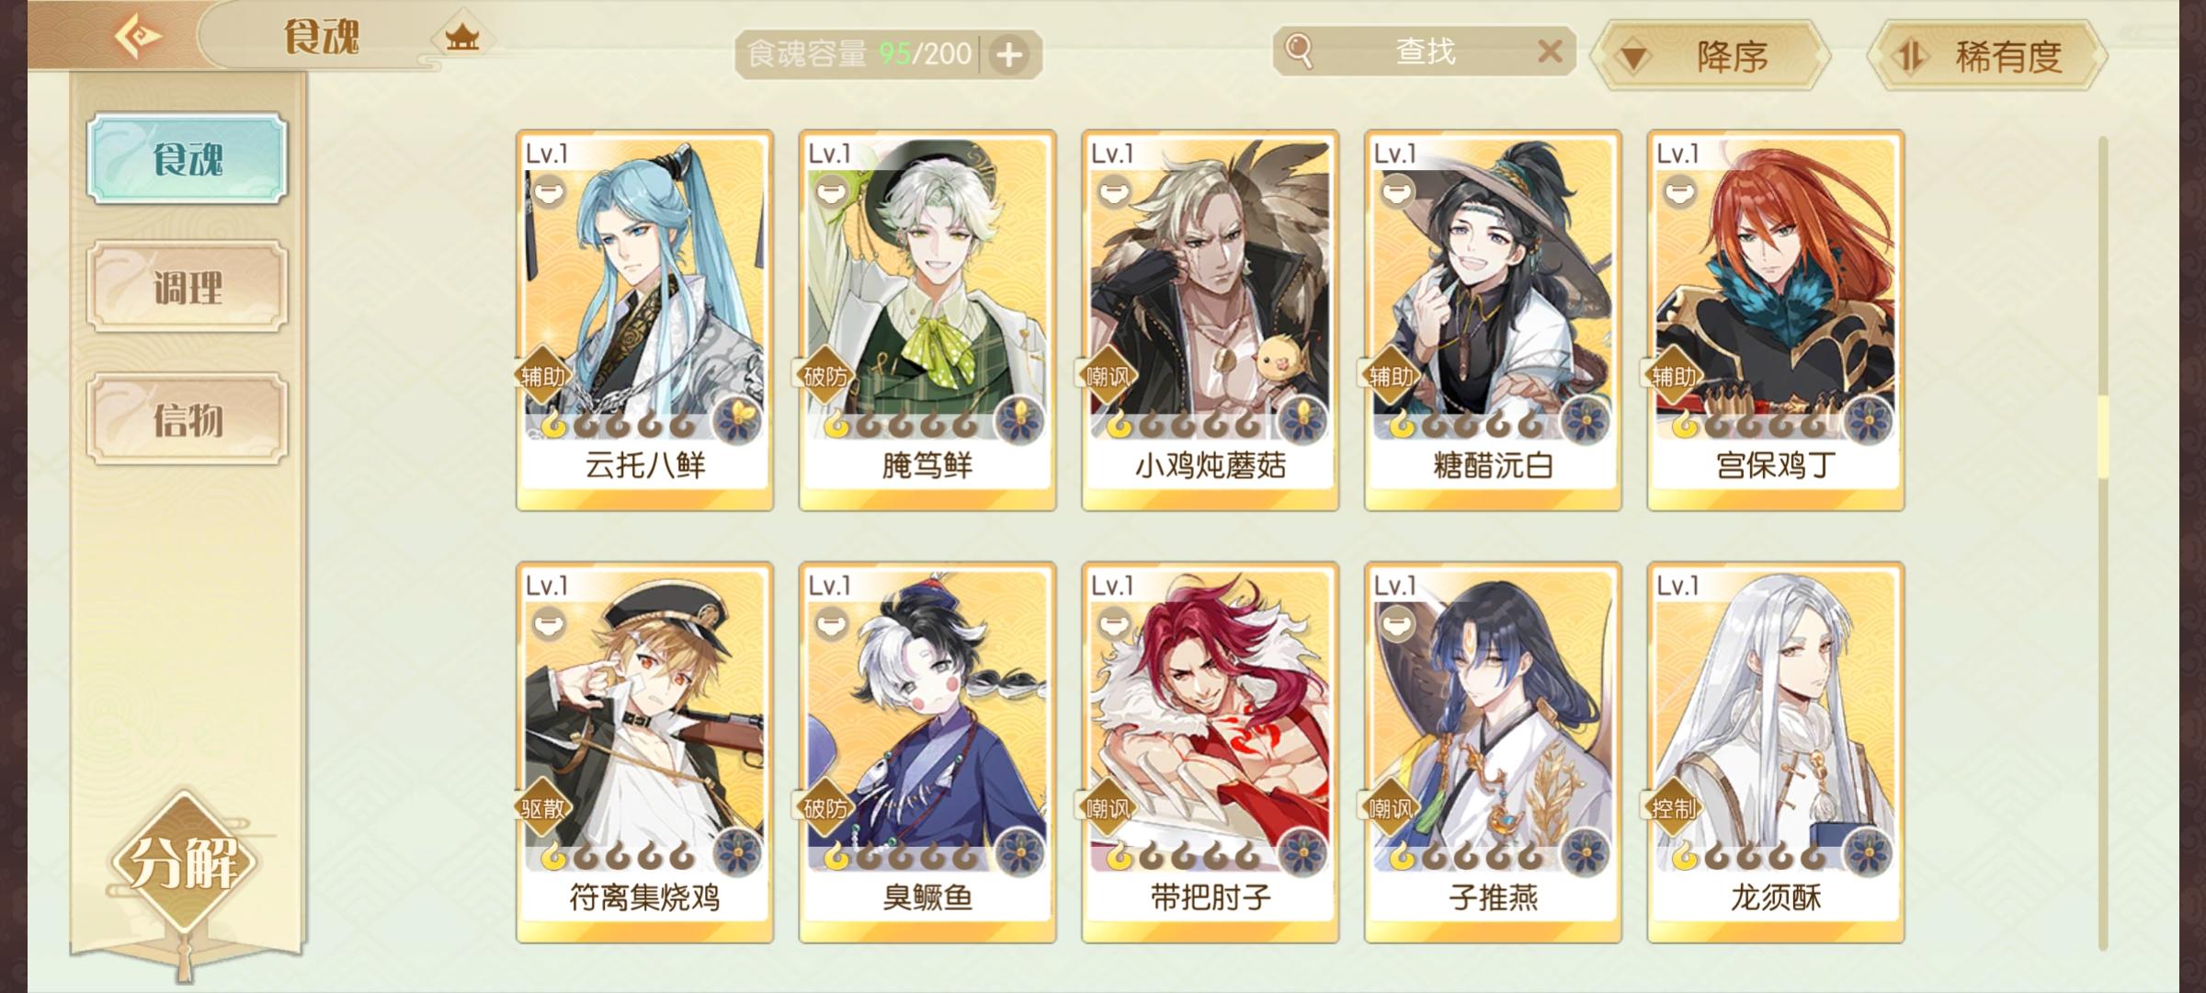Switch to the 信物 tab
This screenshot has height=993, width=2206.
[188, 419]
